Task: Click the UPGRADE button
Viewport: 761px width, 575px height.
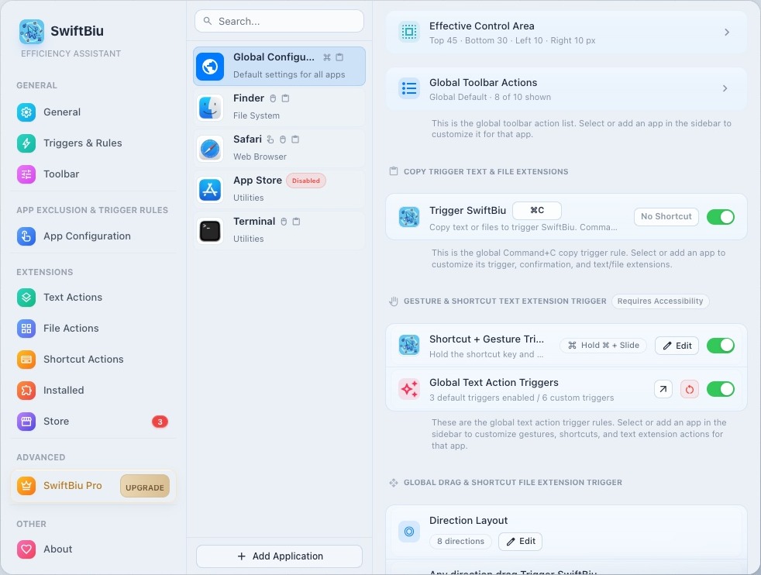Action: (x=145, y=487)
